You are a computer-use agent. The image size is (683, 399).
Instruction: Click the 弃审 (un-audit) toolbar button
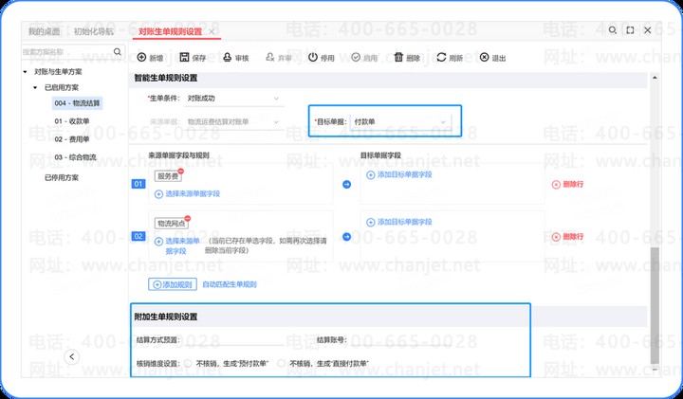(279, 58)
